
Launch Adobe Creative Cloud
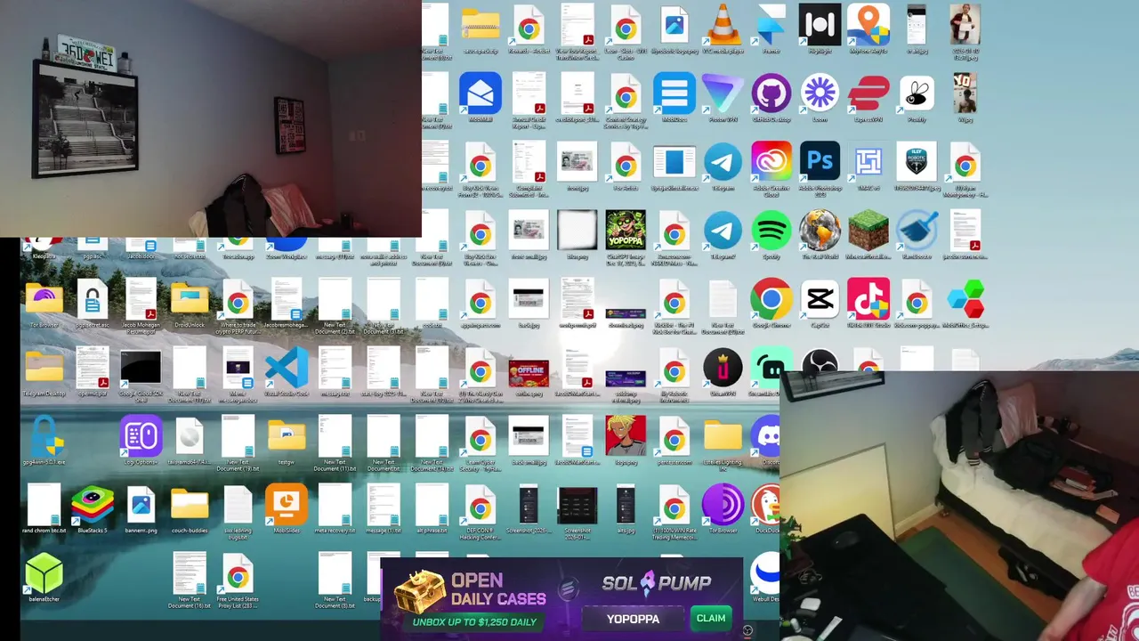click(771, 163)
